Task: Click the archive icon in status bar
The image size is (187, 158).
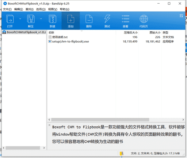Action: click(122, 154)
